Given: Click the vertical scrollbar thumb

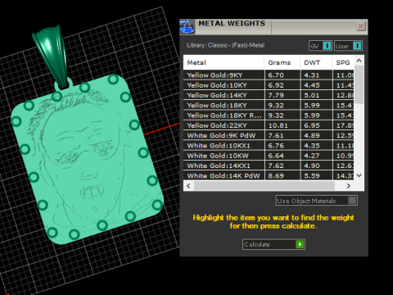Looking at the screenshot, I should point(359,84).
